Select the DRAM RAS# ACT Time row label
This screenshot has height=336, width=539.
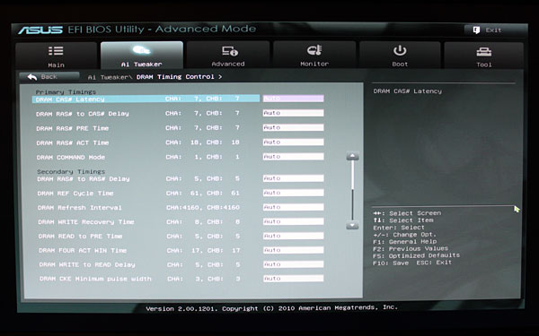coord(73,142)
